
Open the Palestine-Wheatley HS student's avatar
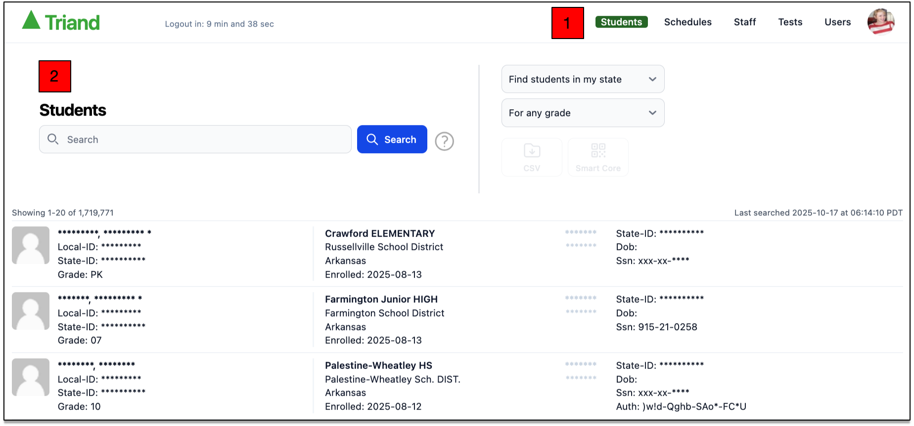(x=31, y=377)
